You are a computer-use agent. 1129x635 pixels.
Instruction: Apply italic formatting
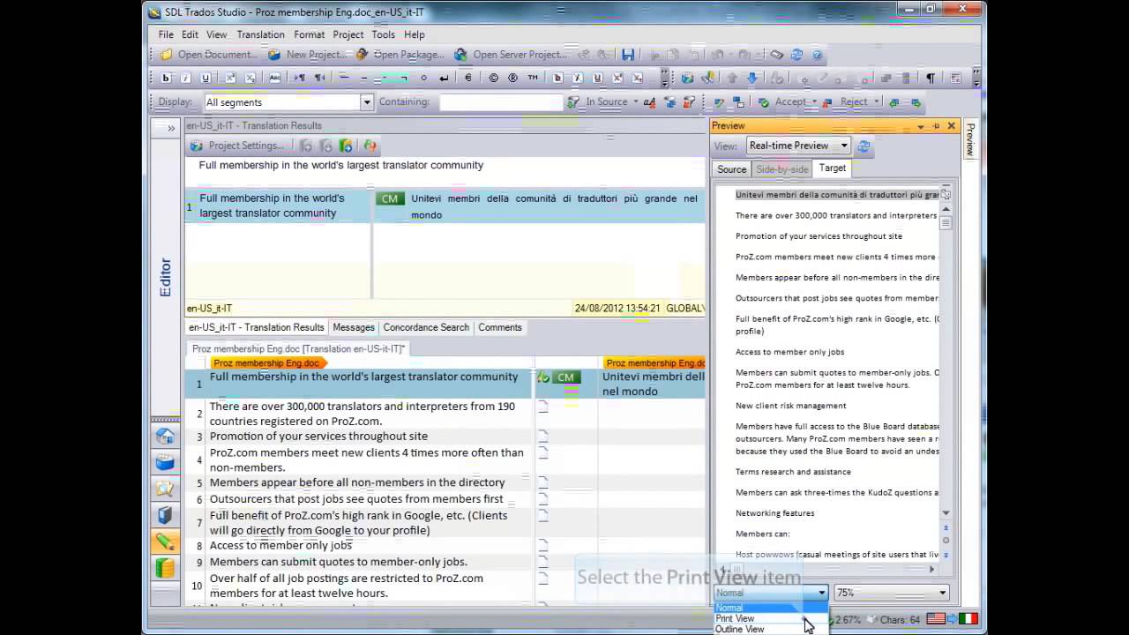tap(186, 78)
